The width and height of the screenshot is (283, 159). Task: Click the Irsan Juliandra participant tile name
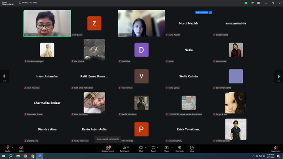tap(47, 76)
